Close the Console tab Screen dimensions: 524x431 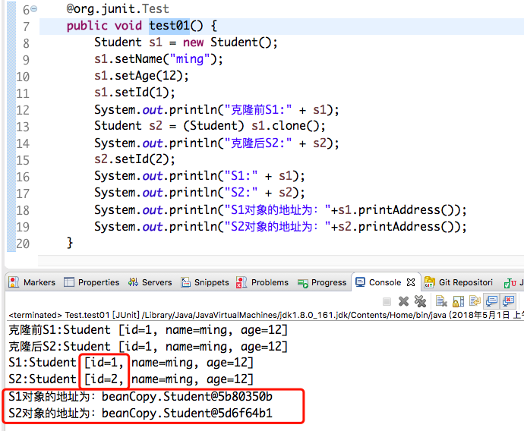[411, 282]
